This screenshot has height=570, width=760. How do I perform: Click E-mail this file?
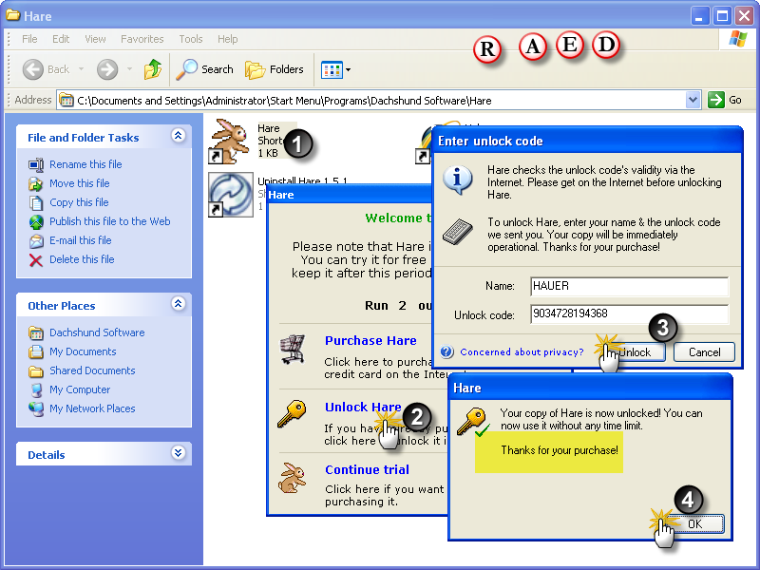click(81, 240)
